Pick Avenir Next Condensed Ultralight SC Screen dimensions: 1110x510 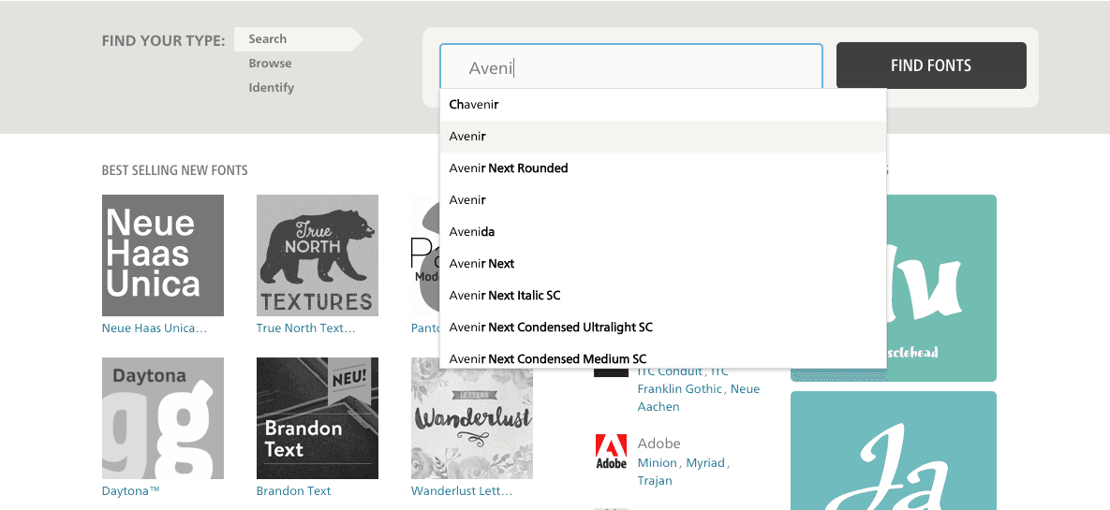pyautogui.click(x=662, y=328)
